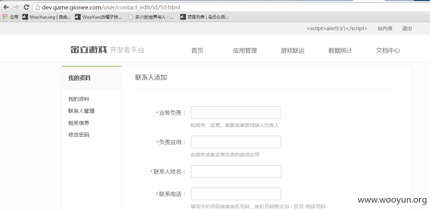Click hint text 此商务或者运营负责的游戏应用
Screen dimensions: 430x210
(225, 155)
